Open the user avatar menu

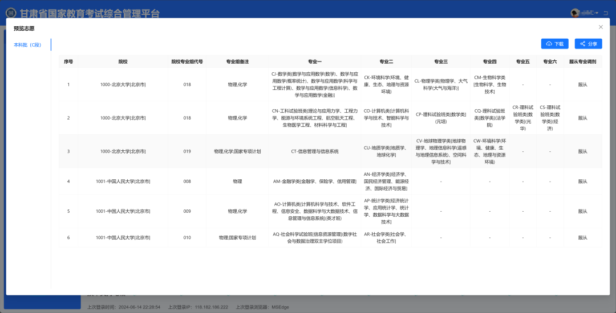(x=575, y=13)
